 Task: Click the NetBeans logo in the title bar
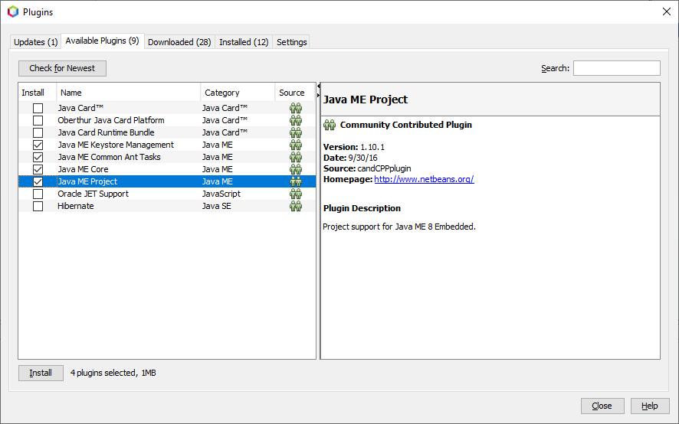pos(13,11)
